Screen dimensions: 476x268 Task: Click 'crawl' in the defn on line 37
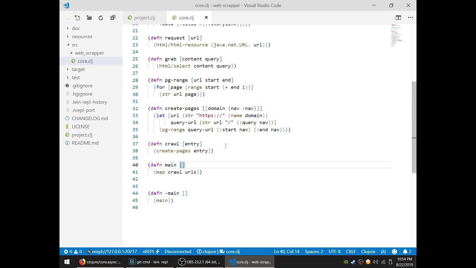[172, 144]
